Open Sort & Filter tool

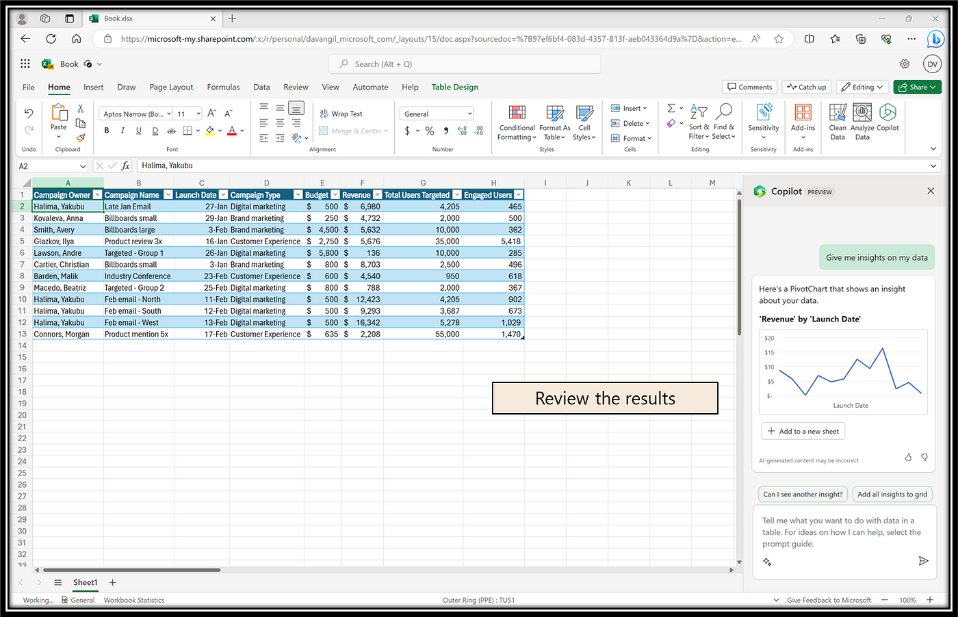[x=698, y=114]
